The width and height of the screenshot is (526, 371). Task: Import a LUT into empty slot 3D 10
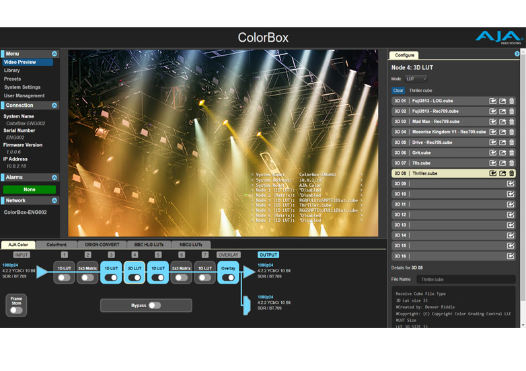511,194
